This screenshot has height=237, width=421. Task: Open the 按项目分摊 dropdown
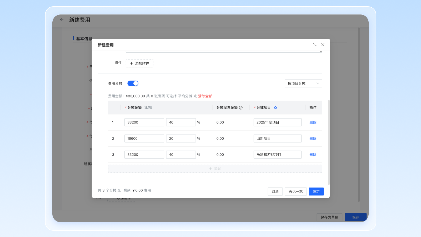pos(303,83)
